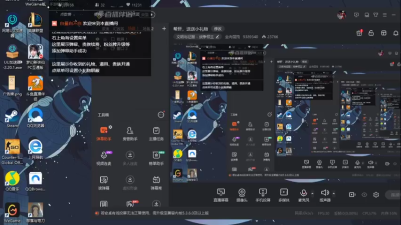Open Steam desktop shortcut

point(12,118)
